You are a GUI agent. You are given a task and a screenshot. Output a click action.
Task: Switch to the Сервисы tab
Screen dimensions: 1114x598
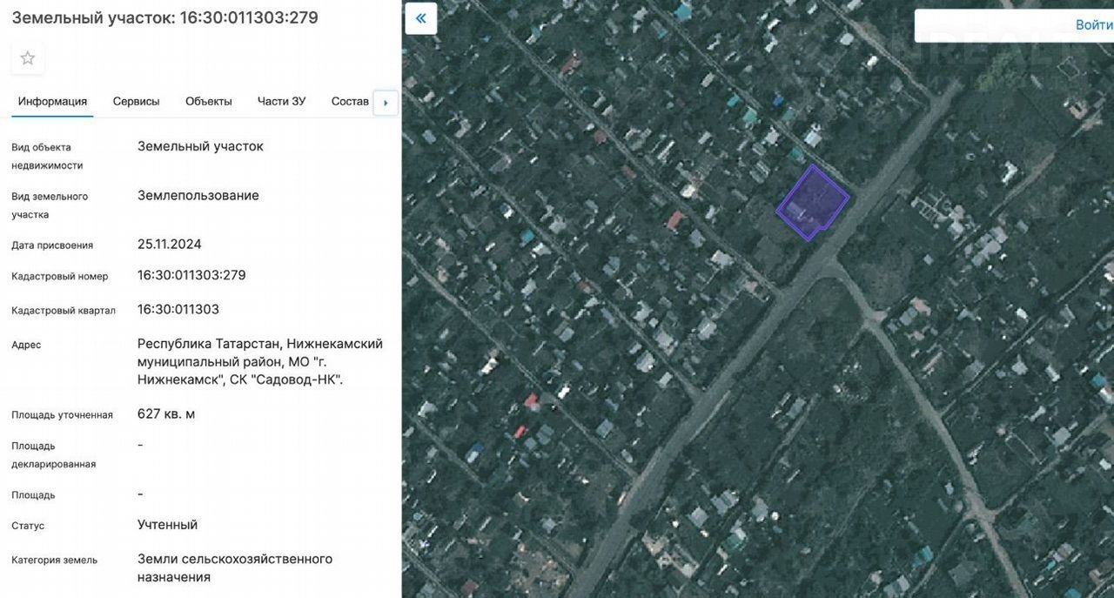(x=136, y=101)
